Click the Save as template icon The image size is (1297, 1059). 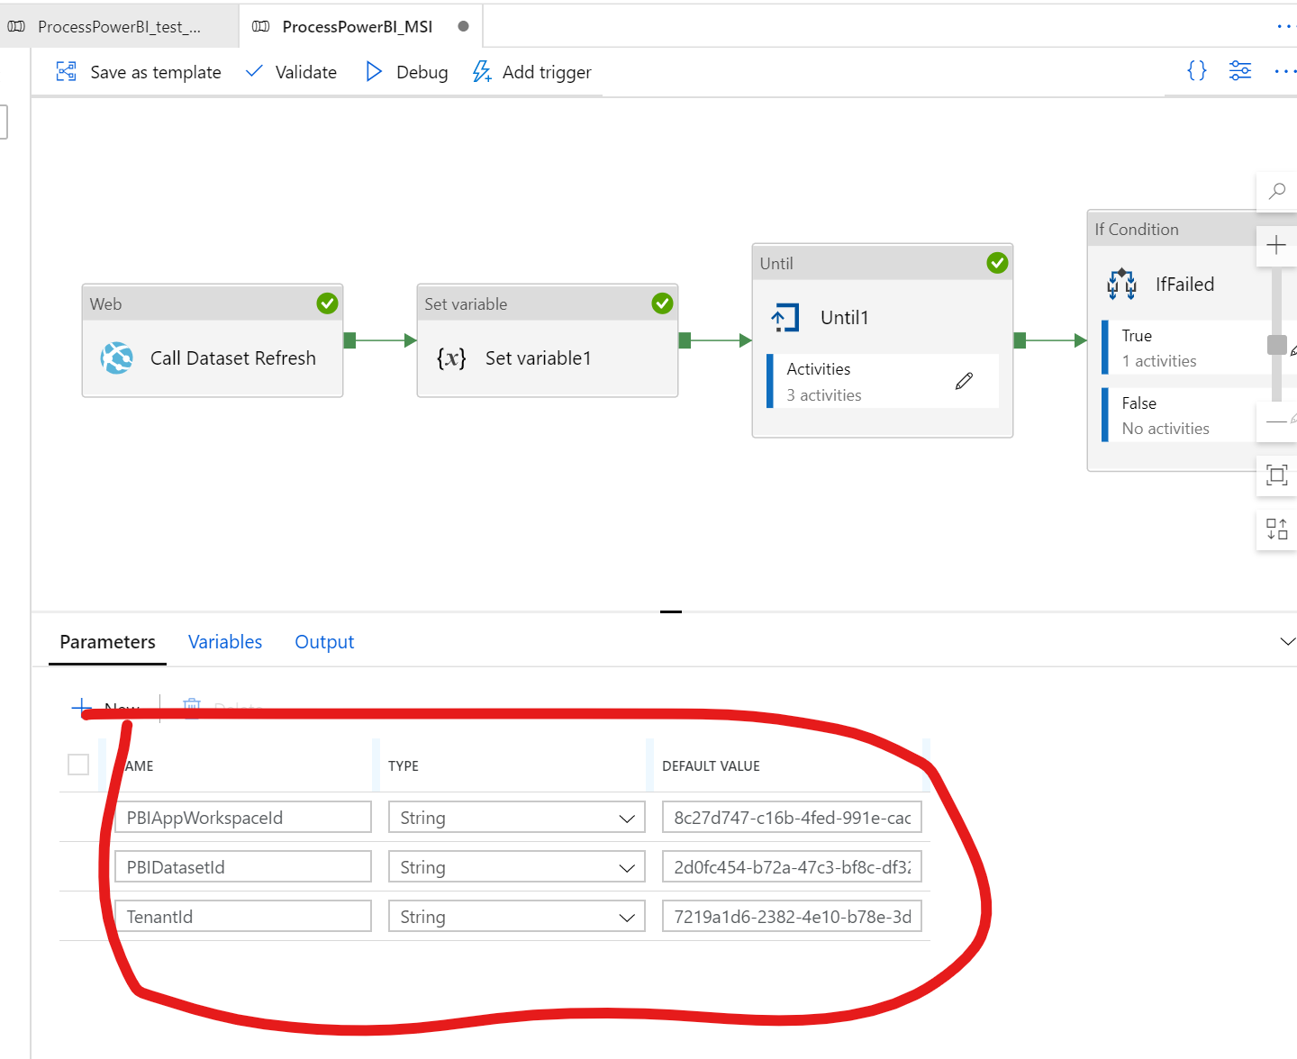[x=67, y=72]
